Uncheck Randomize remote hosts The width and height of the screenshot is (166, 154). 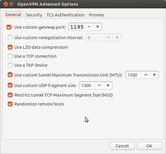point(10,104)
